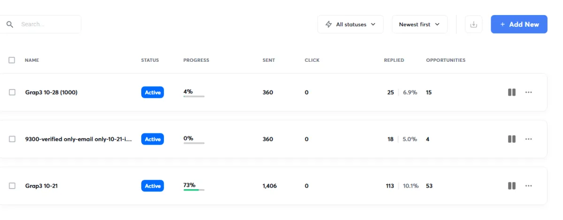Toggle the select-all header checkbox
Image resolution: width=563 pixels, height=220 pixels.
[x=12, y=60]
